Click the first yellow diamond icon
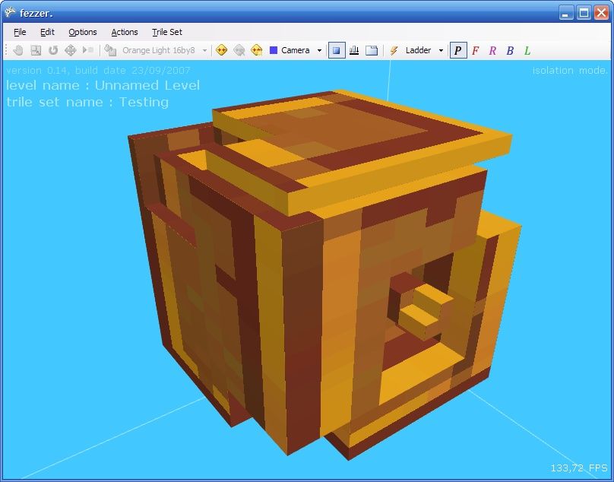The image size is (614, 482). 222,50
